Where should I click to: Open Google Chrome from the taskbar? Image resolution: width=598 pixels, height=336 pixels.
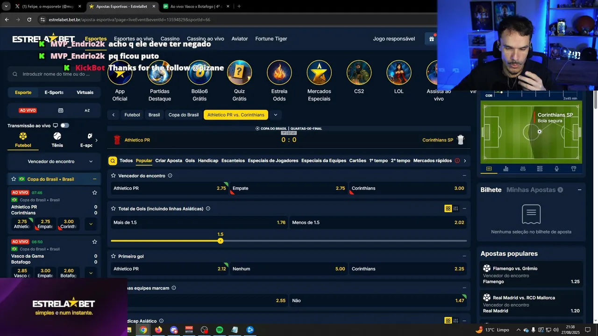click(x=143, y=330)
